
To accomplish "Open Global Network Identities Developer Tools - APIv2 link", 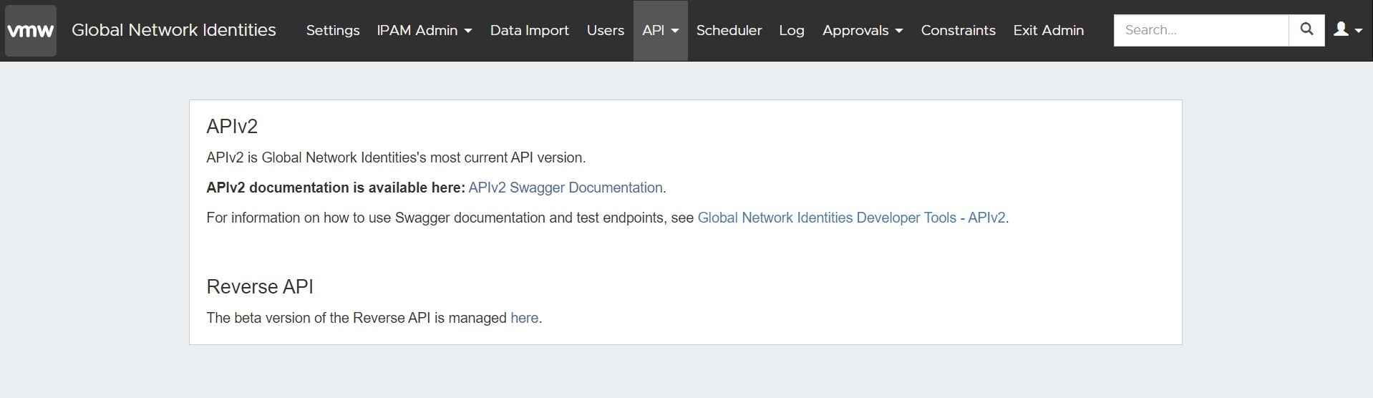I will (852, 218).
